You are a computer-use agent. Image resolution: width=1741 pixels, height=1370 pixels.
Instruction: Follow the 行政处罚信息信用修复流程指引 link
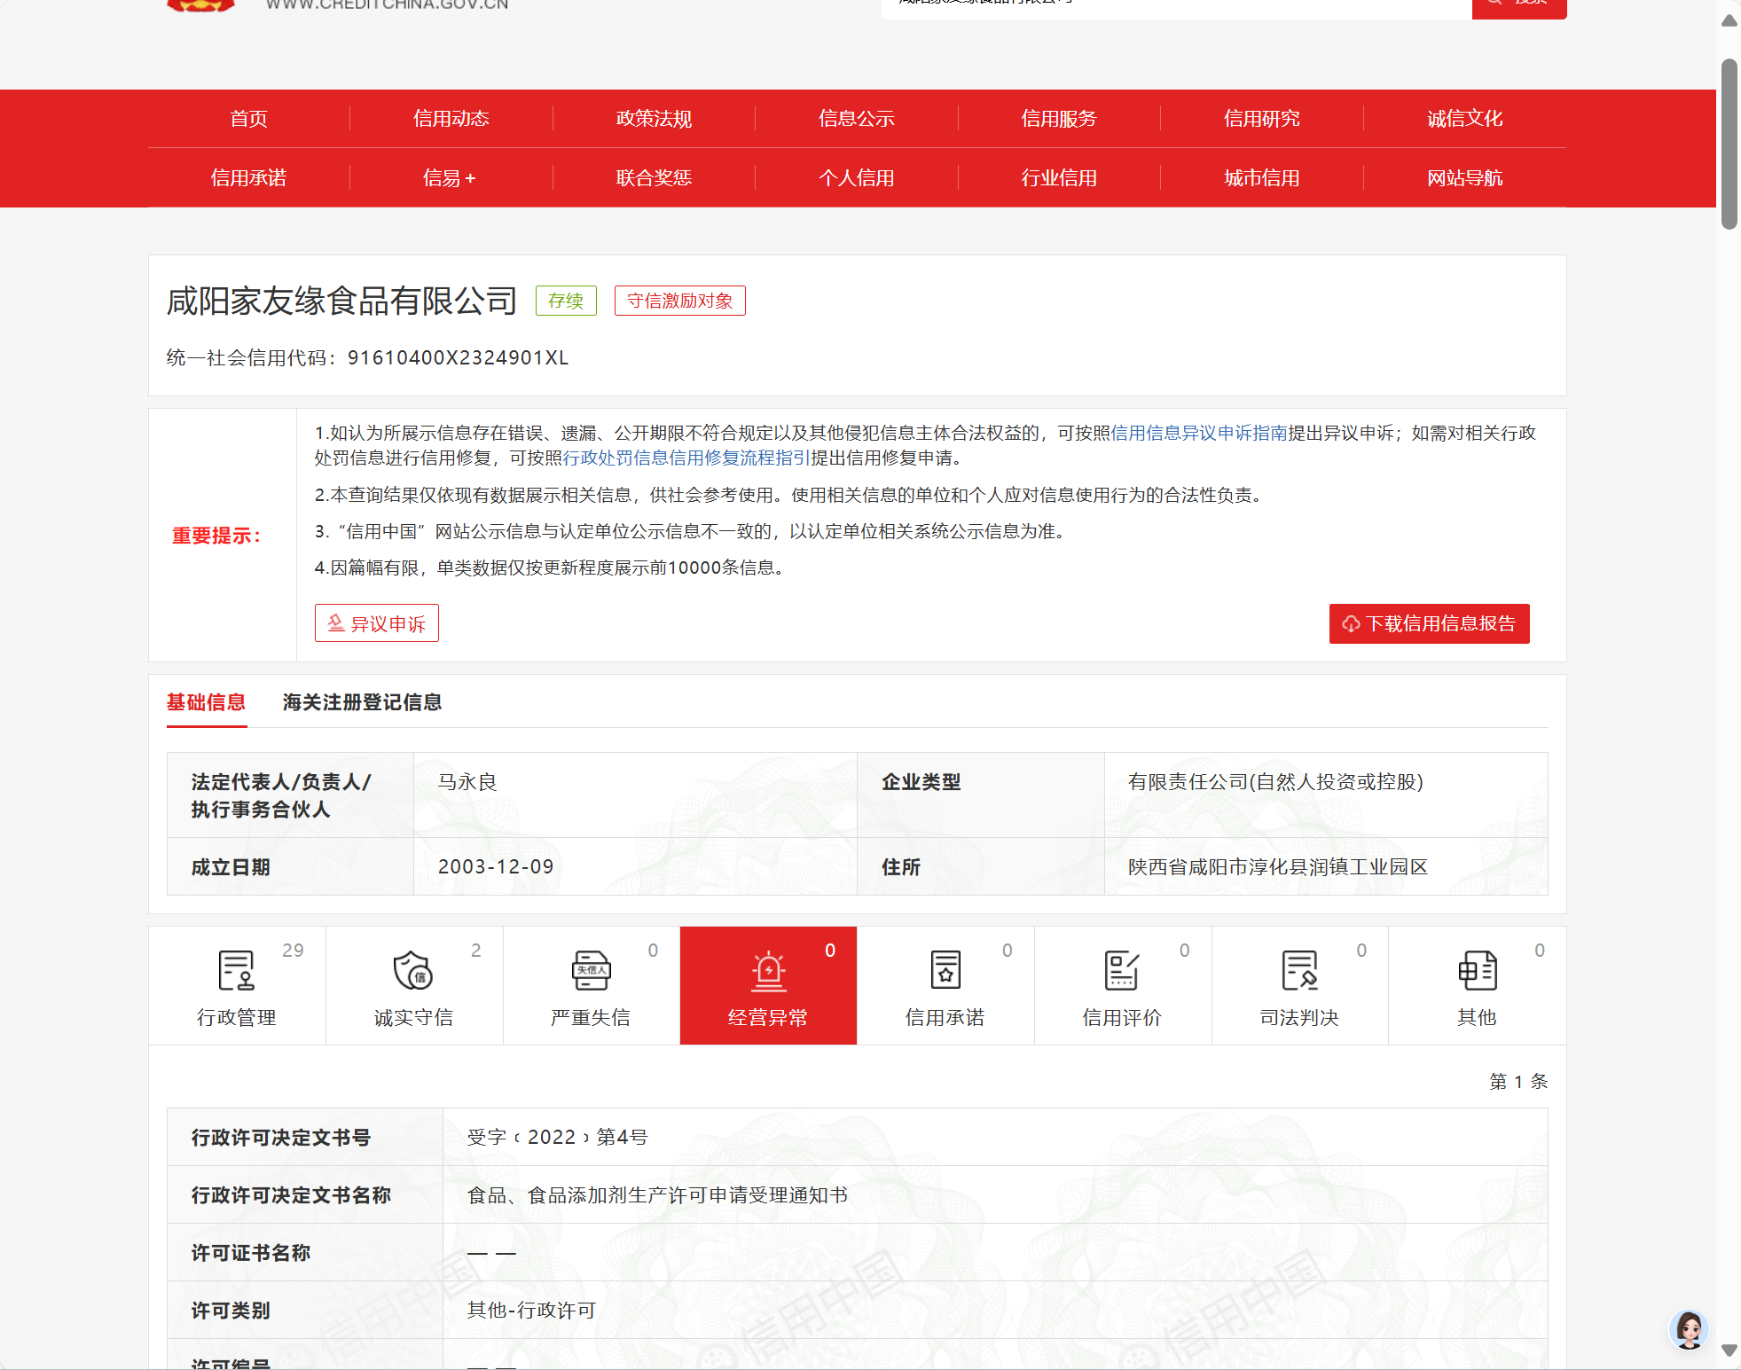click(x=686, y=458)
